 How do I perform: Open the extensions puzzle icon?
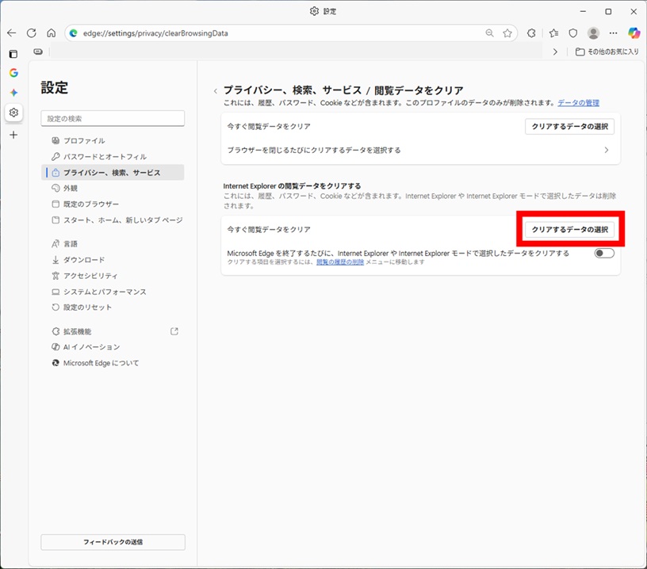tap(532, 33)
